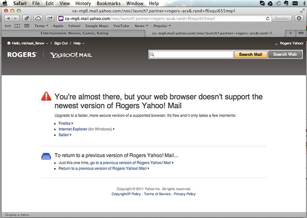Click the red warning triangle icon

point(46,96)
